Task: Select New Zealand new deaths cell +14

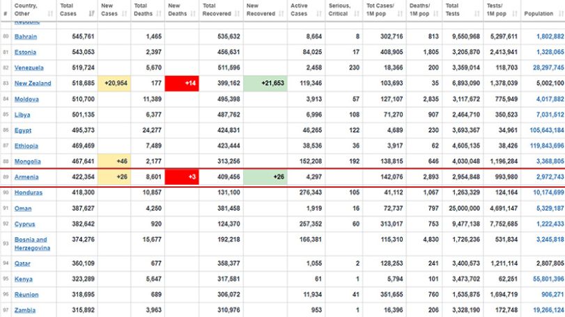Action: pos(182,83)
